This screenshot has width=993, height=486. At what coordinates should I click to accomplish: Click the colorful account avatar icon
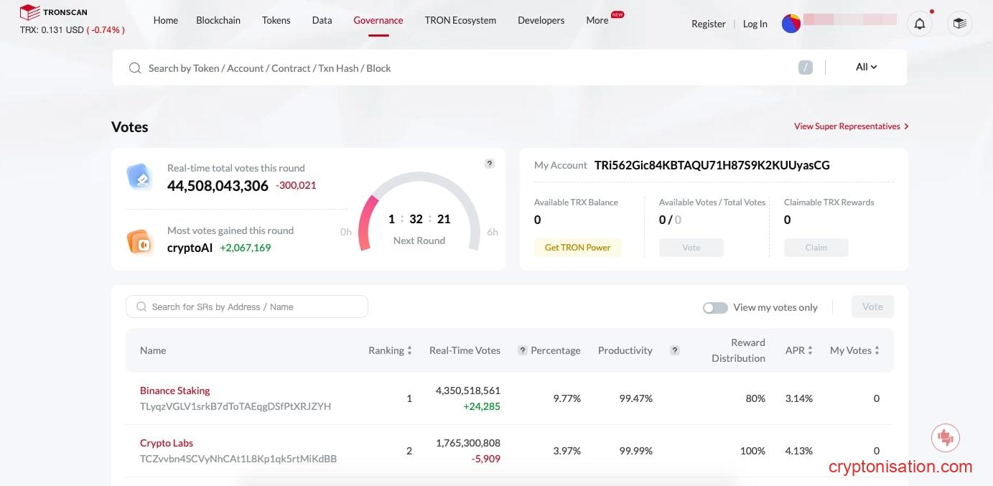(x=791, y=24)
